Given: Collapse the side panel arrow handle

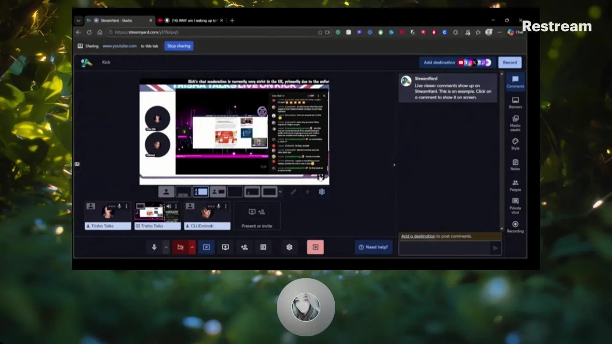Looking at the screenshot, I should (x=394, y=165).
